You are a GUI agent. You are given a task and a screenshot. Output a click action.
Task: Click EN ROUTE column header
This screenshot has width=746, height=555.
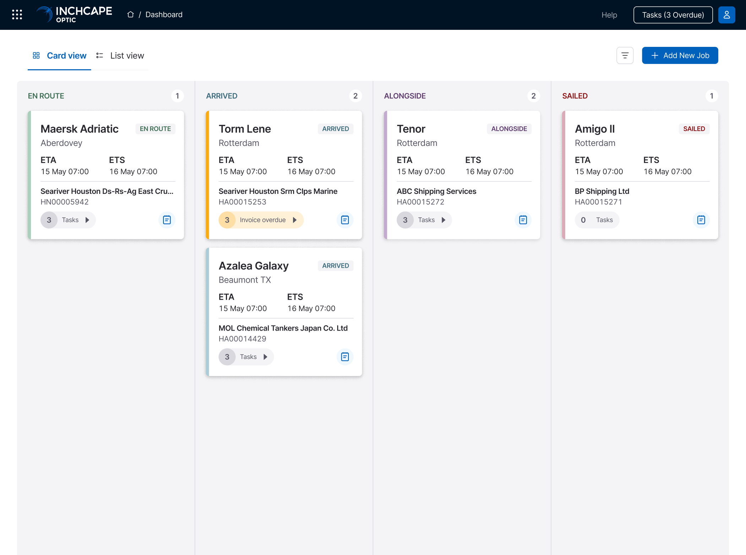(x=46, y=96)
